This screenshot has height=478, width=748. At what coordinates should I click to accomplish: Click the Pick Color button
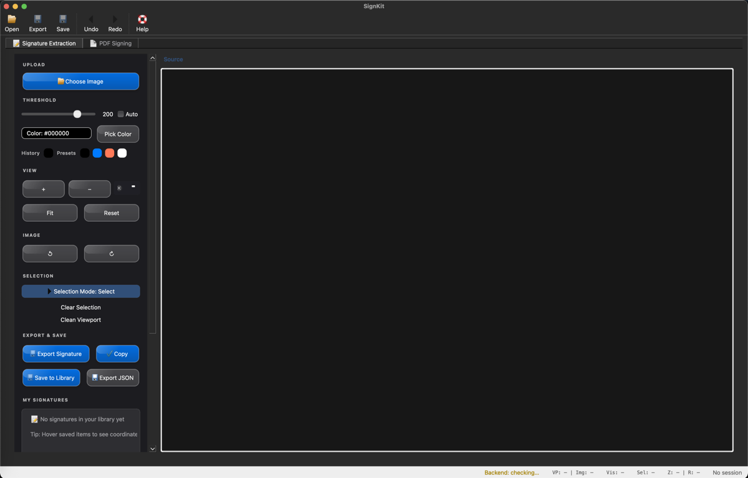[x=118, y=134]
